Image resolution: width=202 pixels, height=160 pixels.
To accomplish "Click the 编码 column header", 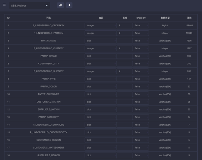I will click(101, 18).
